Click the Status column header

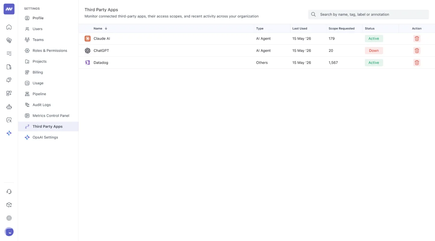click(x=370, y=29)
